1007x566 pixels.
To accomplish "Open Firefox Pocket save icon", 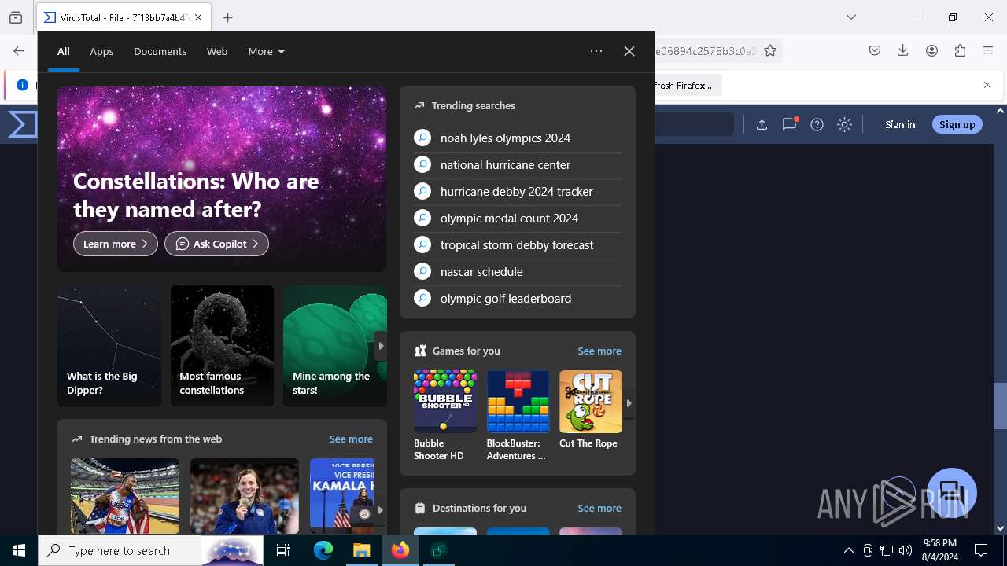I will (x=875, y=50).
